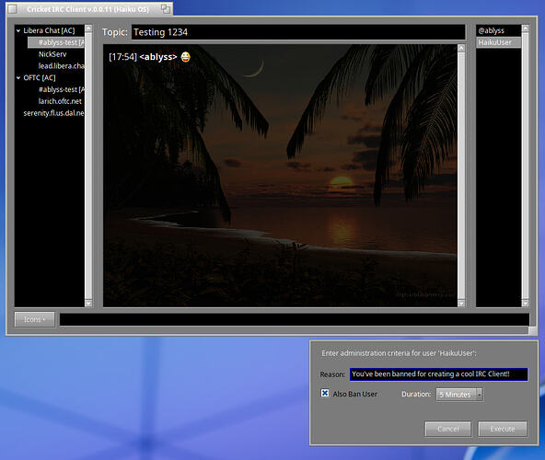Image resolution: width=545 pixels, height=460 pixels.
Task: Collapse the OFTC [AC] server tree
Action: [18, 78]
